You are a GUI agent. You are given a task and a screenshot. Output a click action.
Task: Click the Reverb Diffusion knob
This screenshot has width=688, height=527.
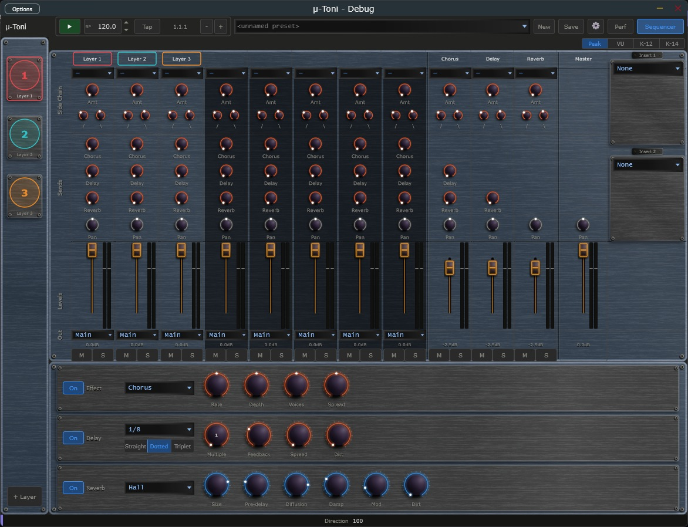coord(296,485)
